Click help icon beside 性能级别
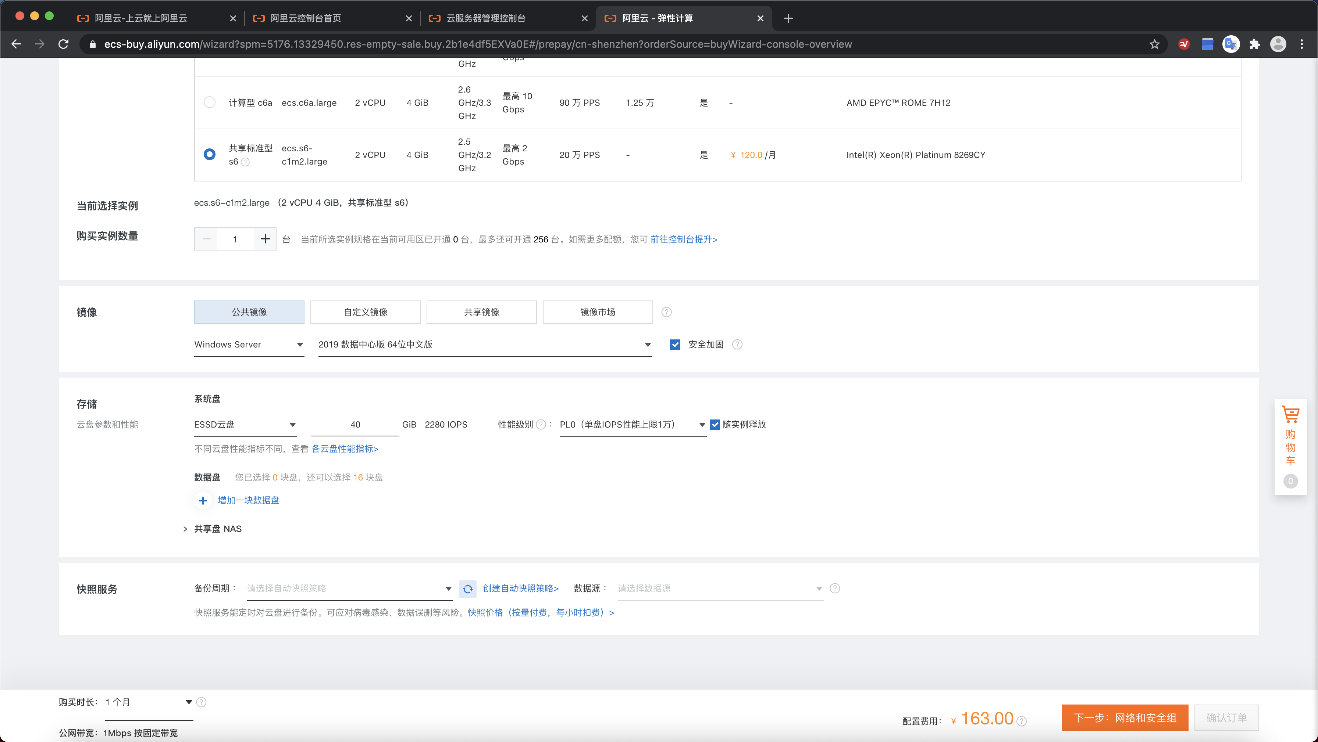Image resolution: width=1318 pixels, height=742 pixels. click(x=541, y=425)
